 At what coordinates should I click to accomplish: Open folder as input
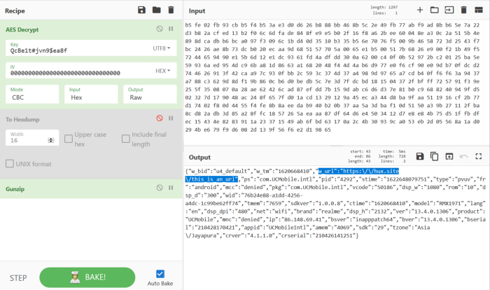point(435,10)
